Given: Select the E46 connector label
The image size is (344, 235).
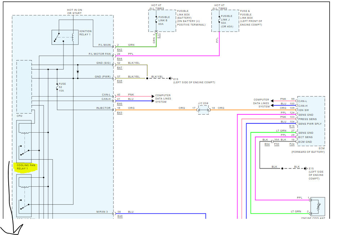Looking at the screenshot, I should point(120,103).
